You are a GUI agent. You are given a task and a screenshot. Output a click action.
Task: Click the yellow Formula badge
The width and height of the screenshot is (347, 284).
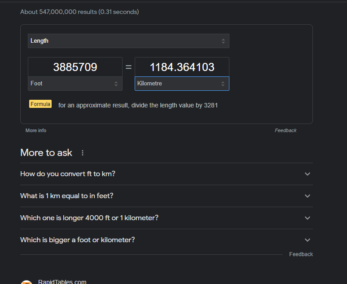(40, 104)
